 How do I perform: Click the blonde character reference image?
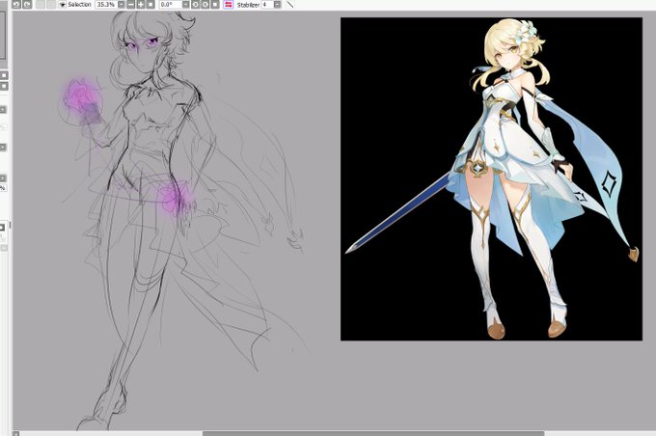[491, 178]
